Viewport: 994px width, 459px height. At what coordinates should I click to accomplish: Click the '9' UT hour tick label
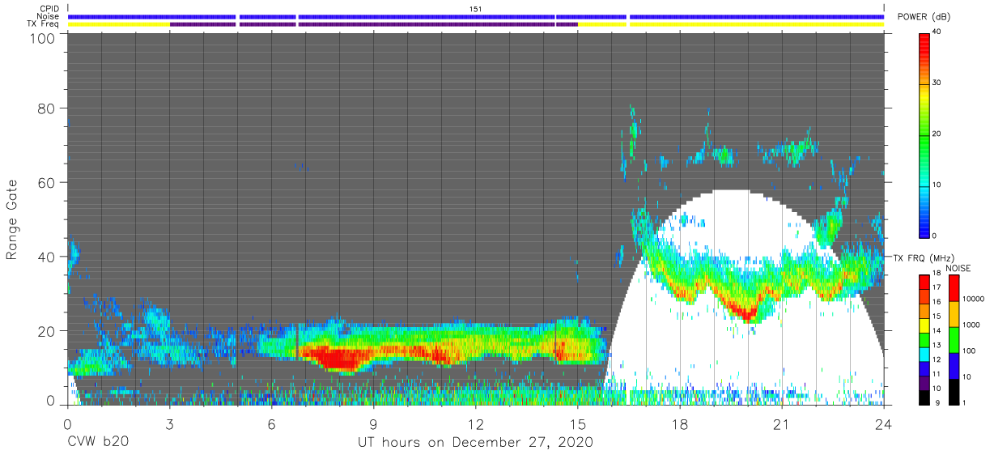(373, 423)
